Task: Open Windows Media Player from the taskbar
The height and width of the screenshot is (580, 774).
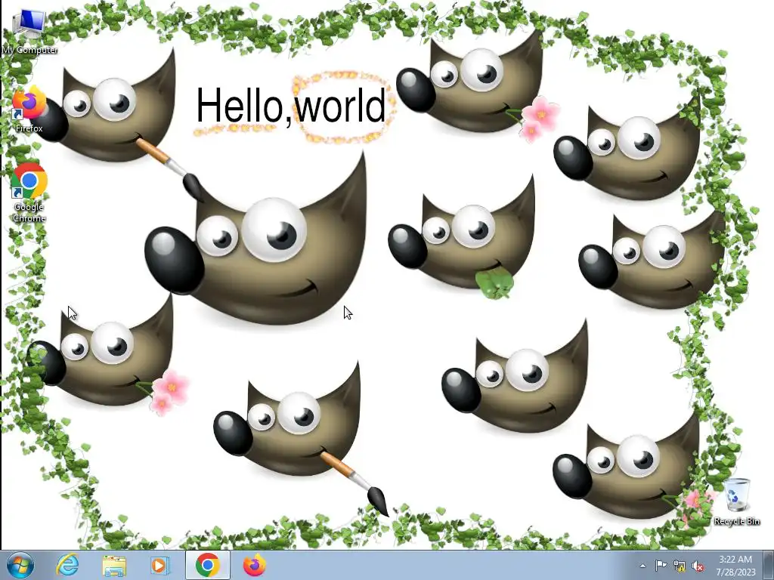Action: click(x=160, y=565)
